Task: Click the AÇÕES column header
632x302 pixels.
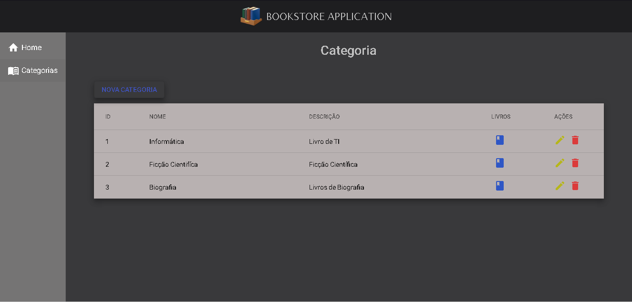Action: click(563, 116)
